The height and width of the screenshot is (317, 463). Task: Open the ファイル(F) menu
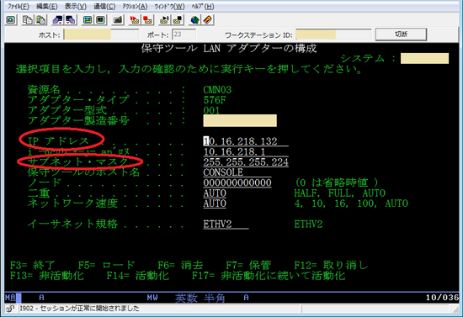[19, 7]
